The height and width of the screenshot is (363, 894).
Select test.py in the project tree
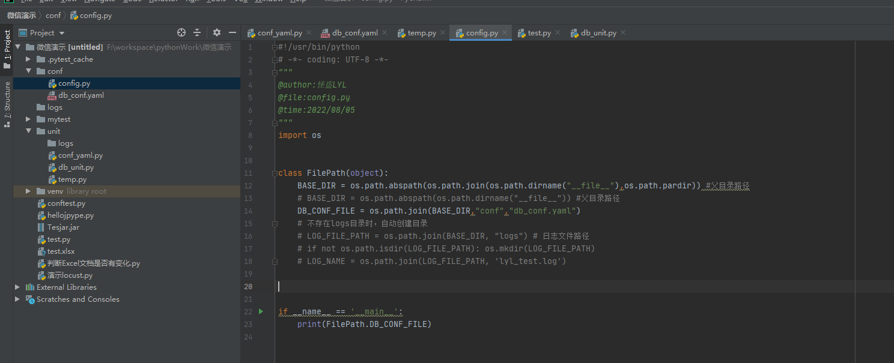point(127,239)
